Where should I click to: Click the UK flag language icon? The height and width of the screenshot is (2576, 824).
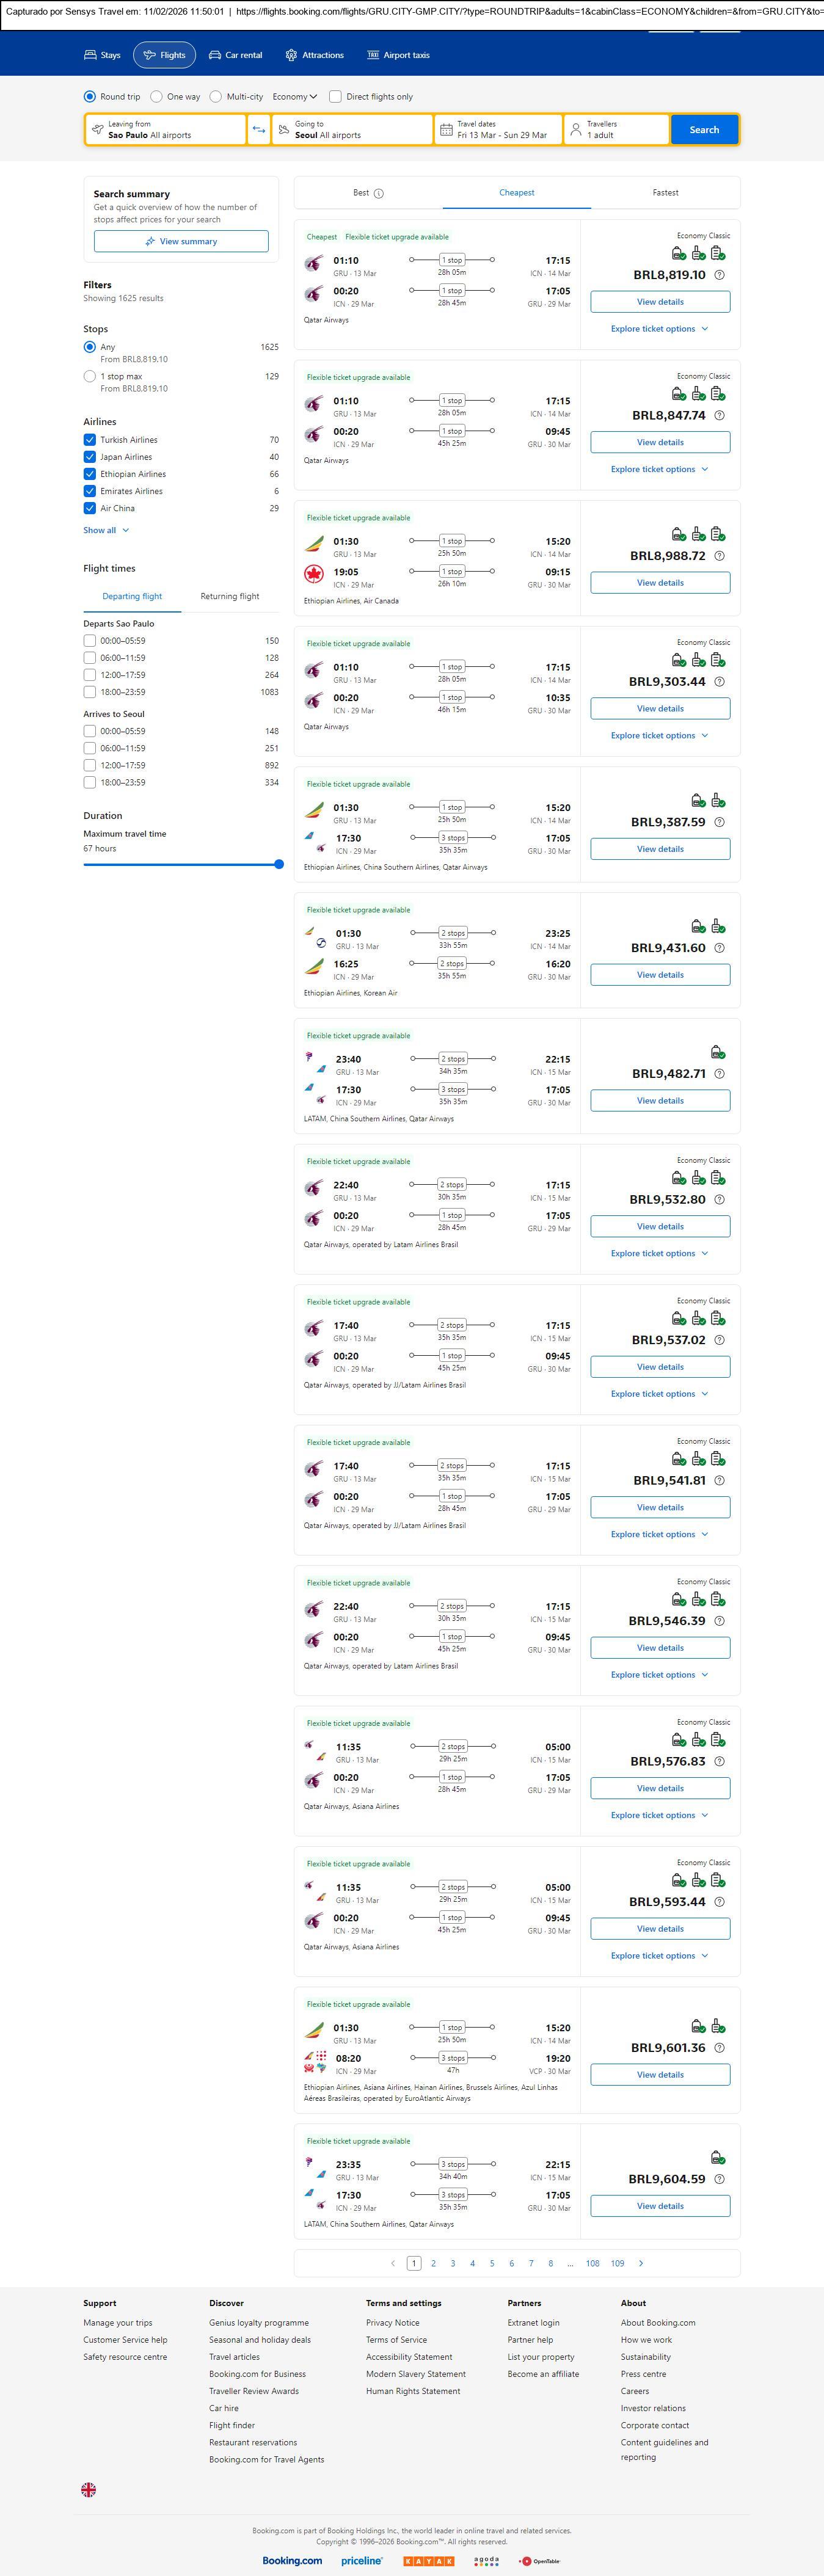[x=89, y=2489]
